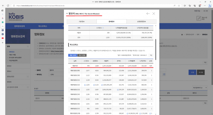Screen dimensions: 213x115
Task: Reload the page with the refresh icon
Action: [x=8, y=5]
